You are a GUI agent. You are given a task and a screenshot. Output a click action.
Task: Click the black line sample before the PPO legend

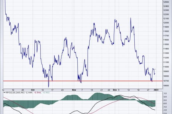point(4,92)
